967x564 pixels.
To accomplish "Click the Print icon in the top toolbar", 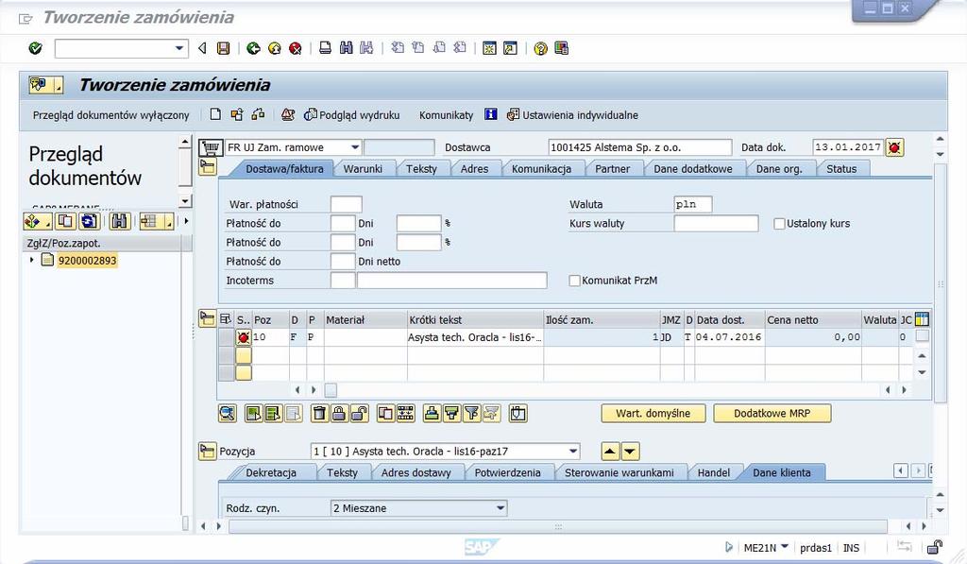I will click(x=325, y=48).
